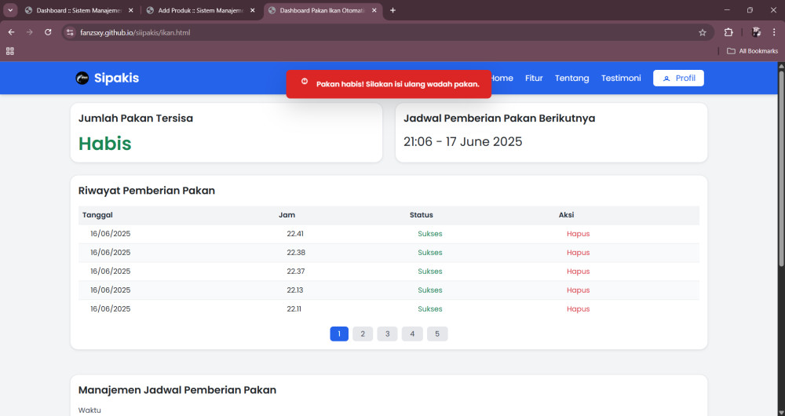The image size is (785, 416).
Task: Go to pagination page 4
Action: click(x=412, y=334)
